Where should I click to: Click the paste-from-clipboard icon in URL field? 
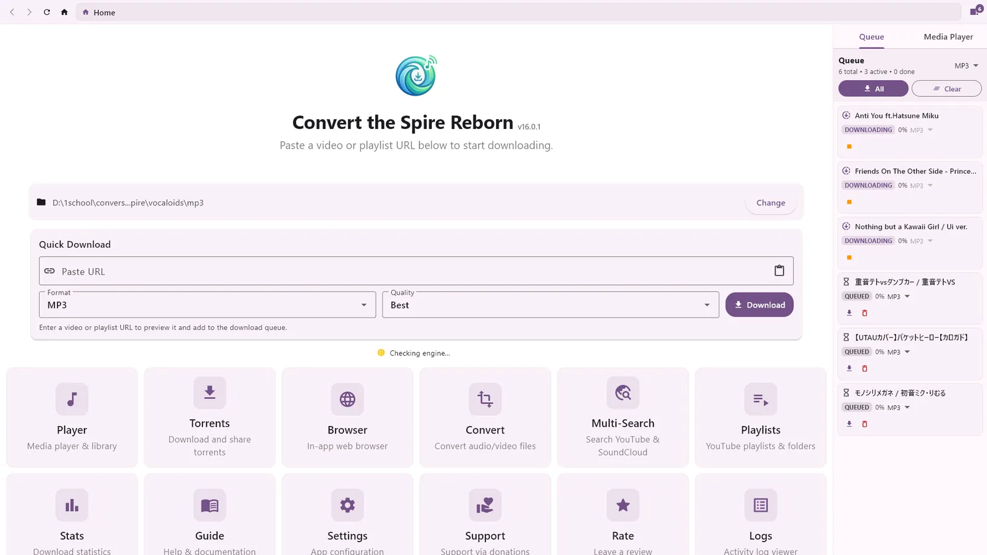[x=779, y=271]
